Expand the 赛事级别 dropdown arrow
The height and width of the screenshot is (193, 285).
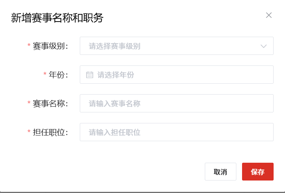[264, 46]
